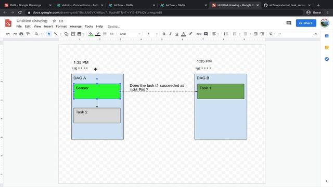Open the comment history icon
This screenshot has width=333, height=187.
[289, 23]
